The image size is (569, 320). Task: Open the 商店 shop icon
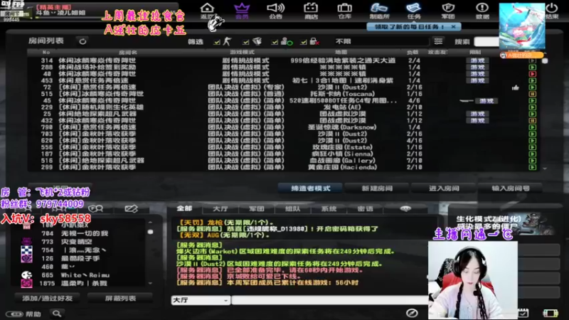(311, 11)
